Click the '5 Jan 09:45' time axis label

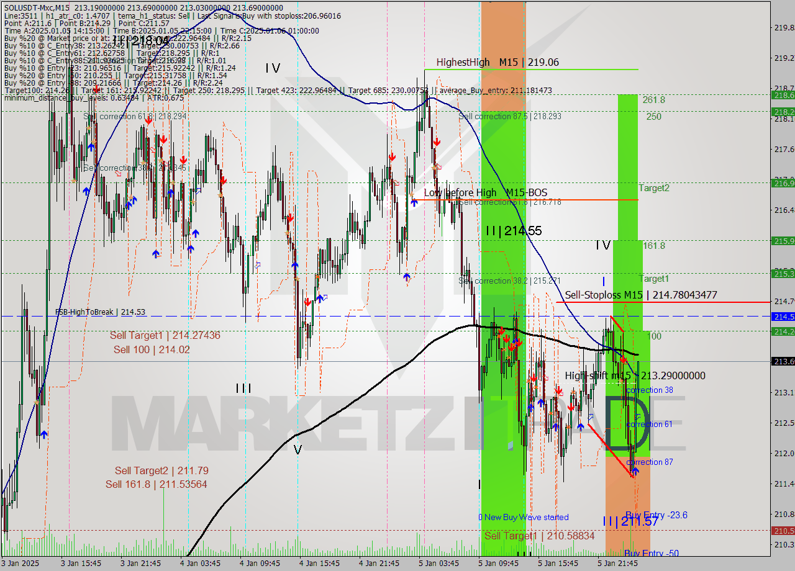tap(498, 563)
